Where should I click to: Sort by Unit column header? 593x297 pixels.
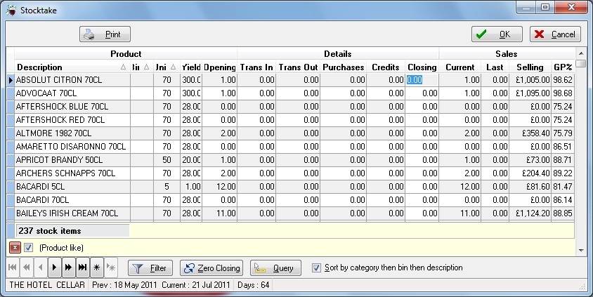167,67
